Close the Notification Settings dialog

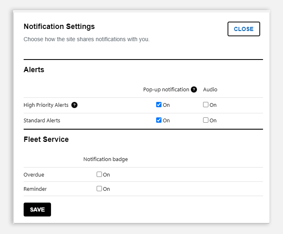tap(244, 29)
